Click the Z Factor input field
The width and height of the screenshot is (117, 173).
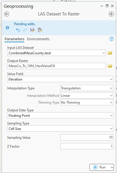87,146
